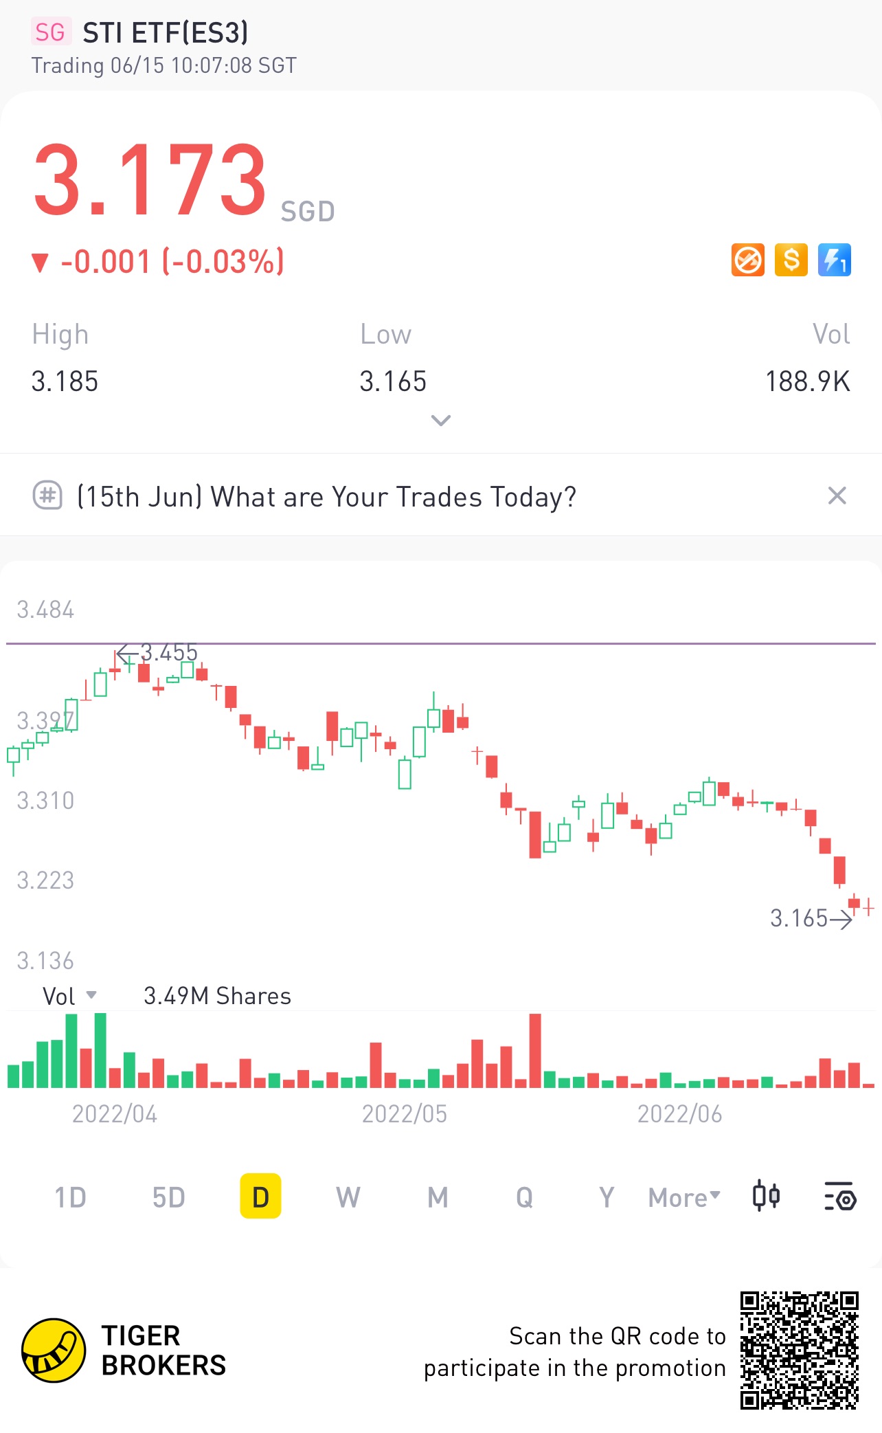This screenshot has height=1433, width=882.
Task: Dismiss the 15th Jun trades banner
Action: (x=837, y=496)
